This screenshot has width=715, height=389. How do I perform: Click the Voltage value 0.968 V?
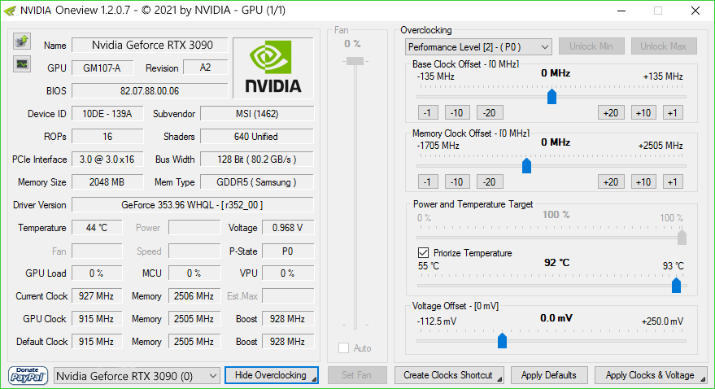(x=288, y=228)
